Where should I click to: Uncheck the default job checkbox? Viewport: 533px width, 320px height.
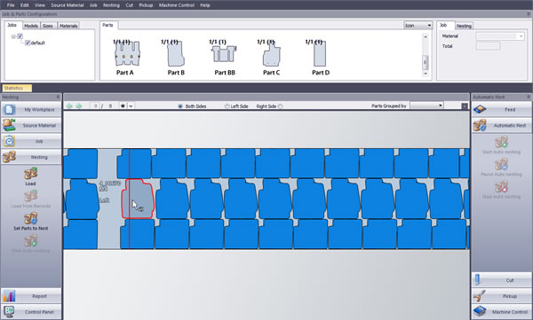click(x=28, y=43)
